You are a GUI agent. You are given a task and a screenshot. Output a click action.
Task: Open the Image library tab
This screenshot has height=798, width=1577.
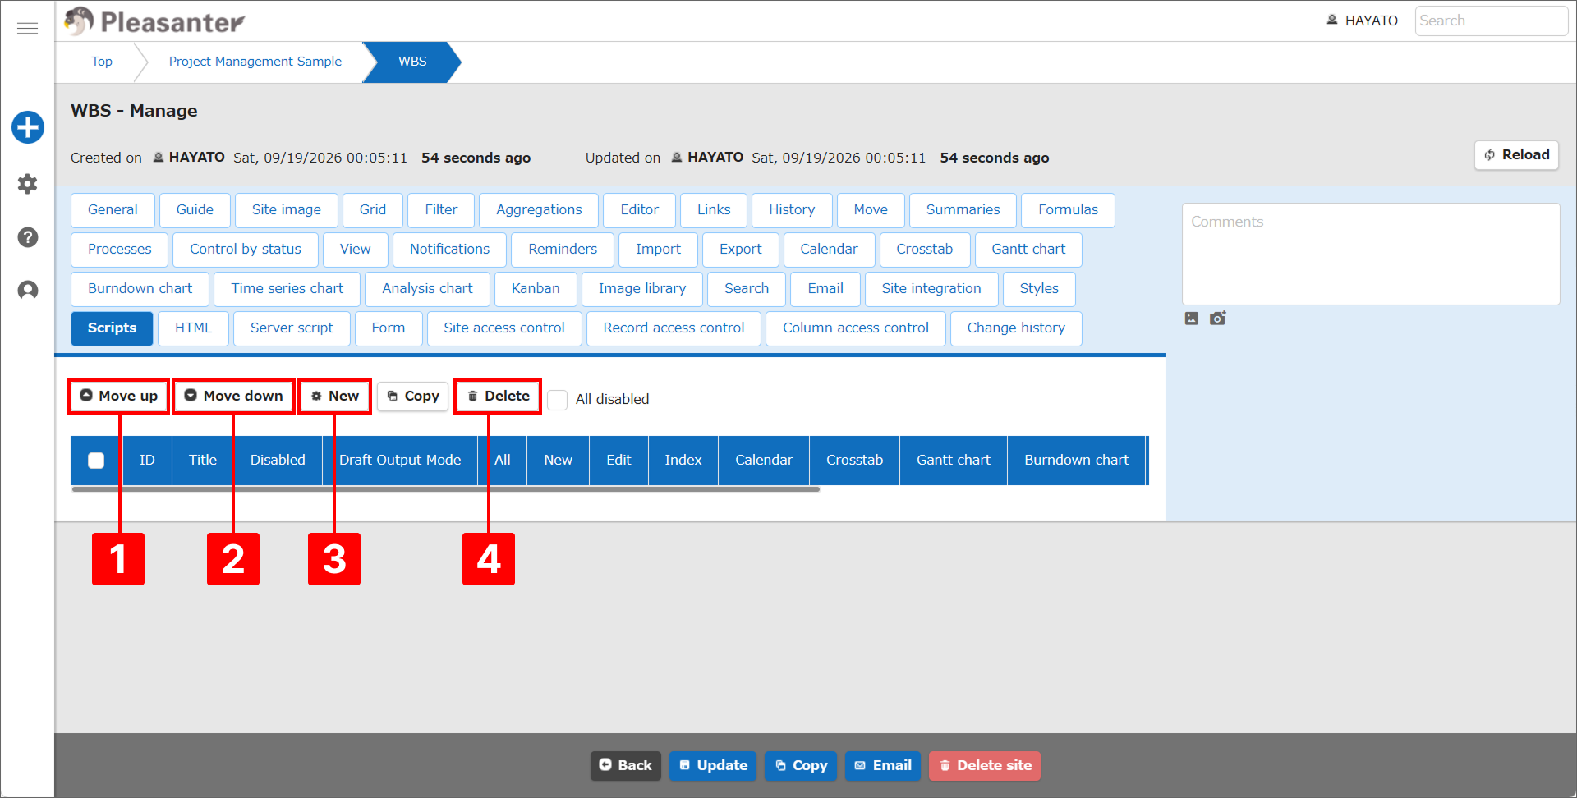coord(642,289)
